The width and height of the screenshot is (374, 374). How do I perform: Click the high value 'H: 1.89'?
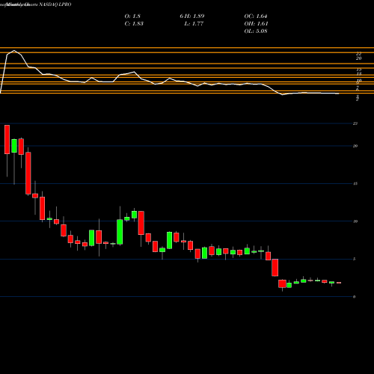[x=195, y=16]
